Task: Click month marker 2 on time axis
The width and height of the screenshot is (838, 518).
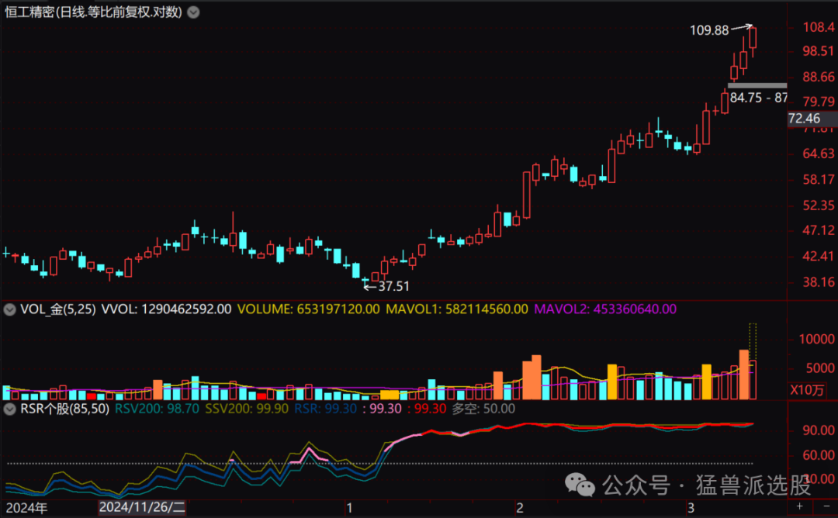Action: tap(519, 507)
